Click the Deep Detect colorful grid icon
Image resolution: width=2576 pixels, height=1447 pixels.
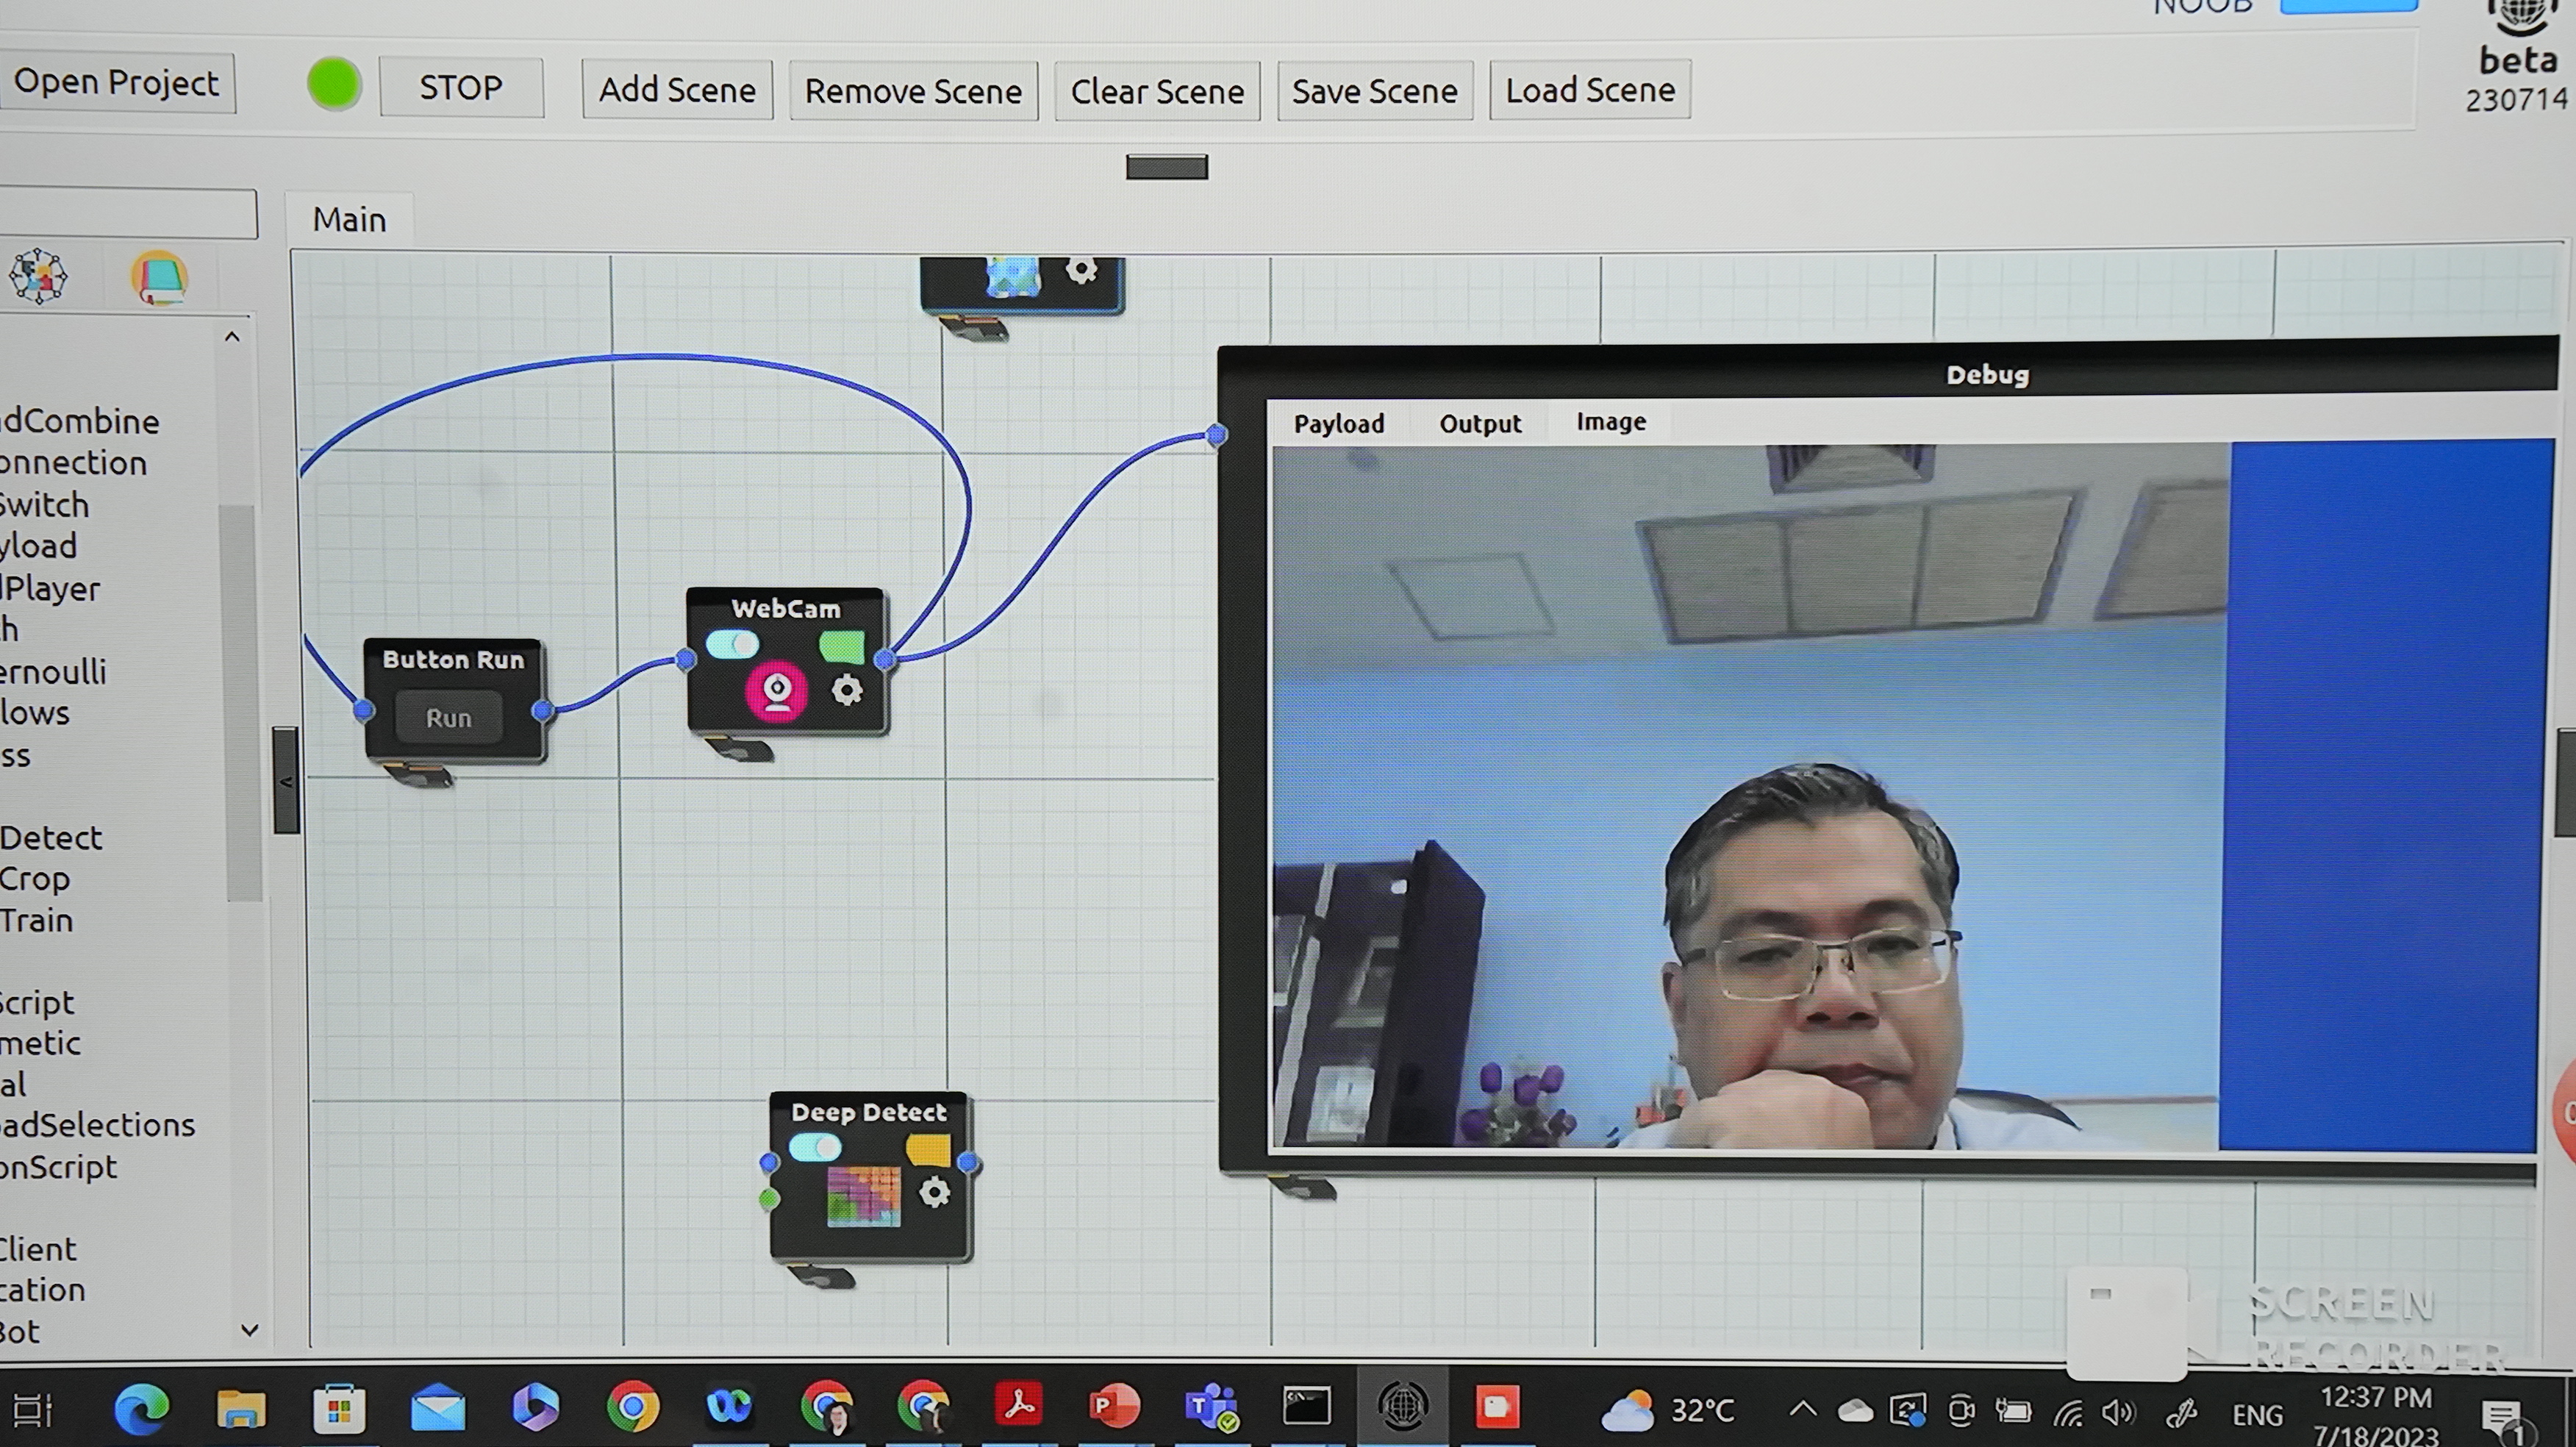click(864, 1195)
